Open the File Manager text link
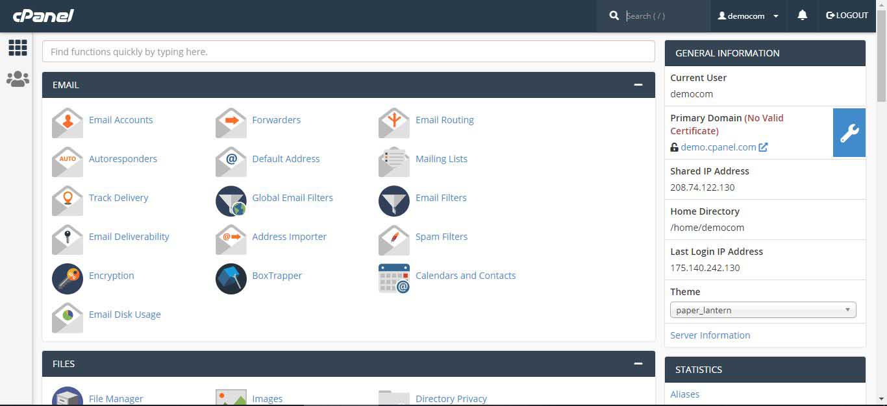The height and width of the screenshot is (406, 887). (x=116, y=399)
